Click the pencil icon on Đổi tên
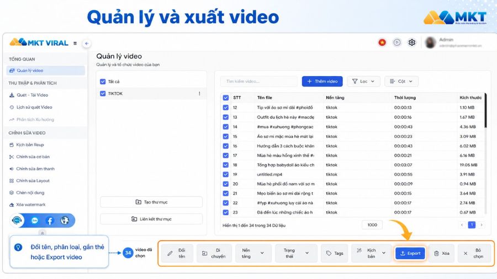This screenshot has height=279, width=497. pyautogui.click(x=170, y=254)
